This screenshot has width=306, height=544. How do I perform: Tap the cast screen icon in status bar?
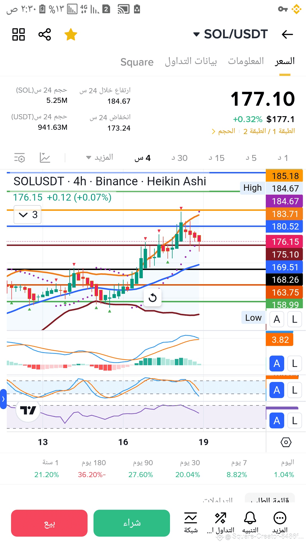tap(124, 9)
